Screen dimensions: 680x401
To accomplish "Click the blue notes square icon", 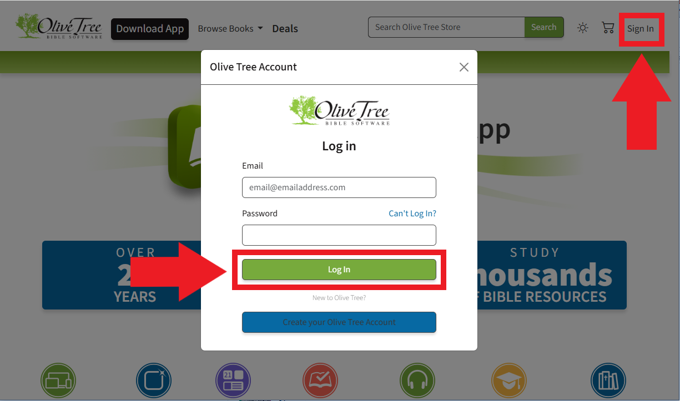I will click(154, 381).
